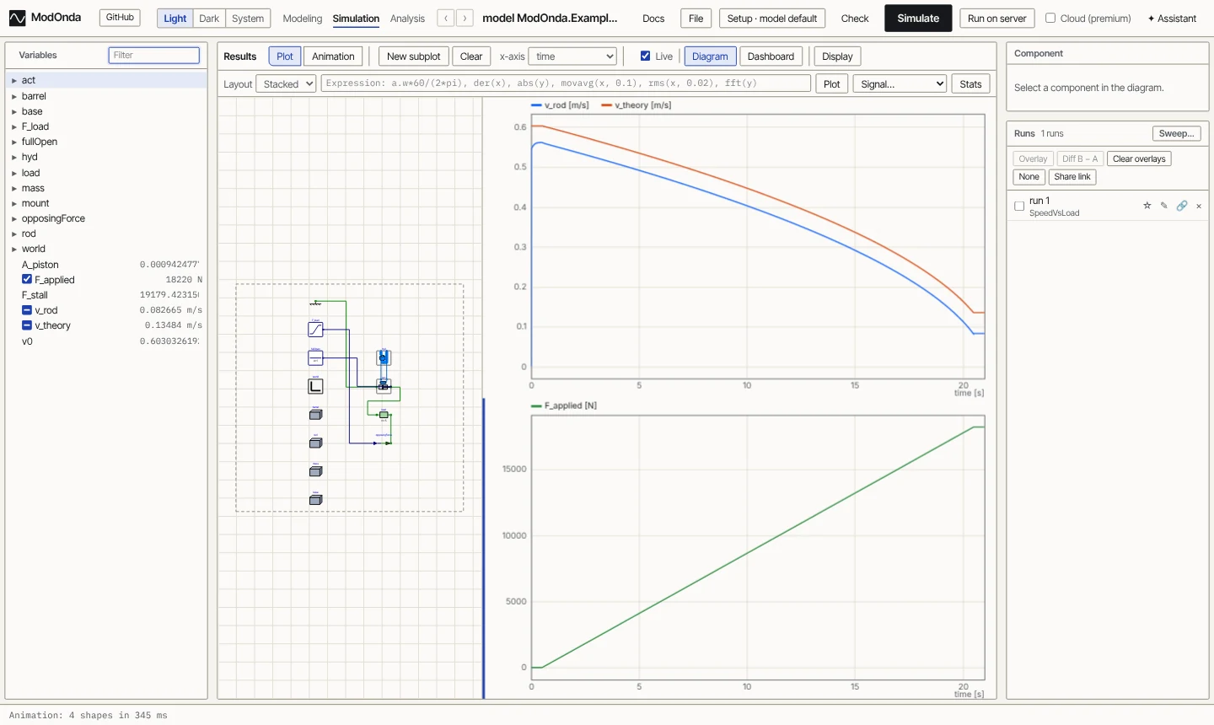Open the Animation results tab
Viewport: 1214px width, 725px height.
(333, 56)
